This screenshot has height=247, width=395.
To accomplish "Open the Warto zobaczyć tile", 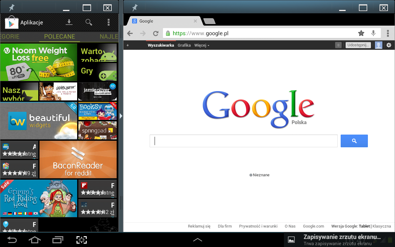I will tap(98, 53).
